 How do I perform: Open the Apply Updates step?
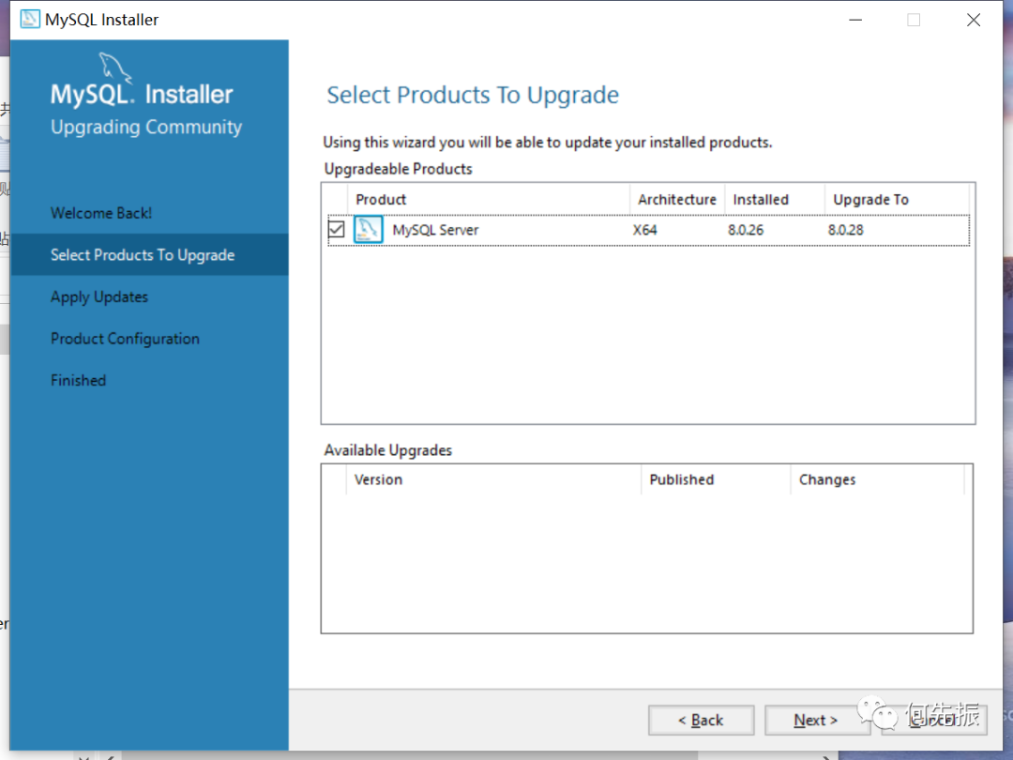pos(99,297)
